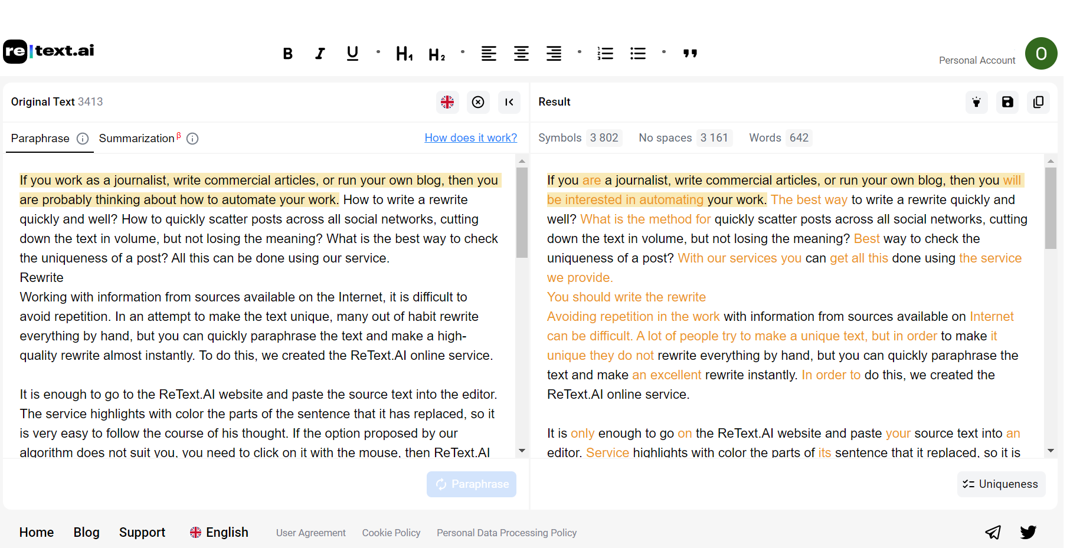Open the User Agreement

[311, 533]
